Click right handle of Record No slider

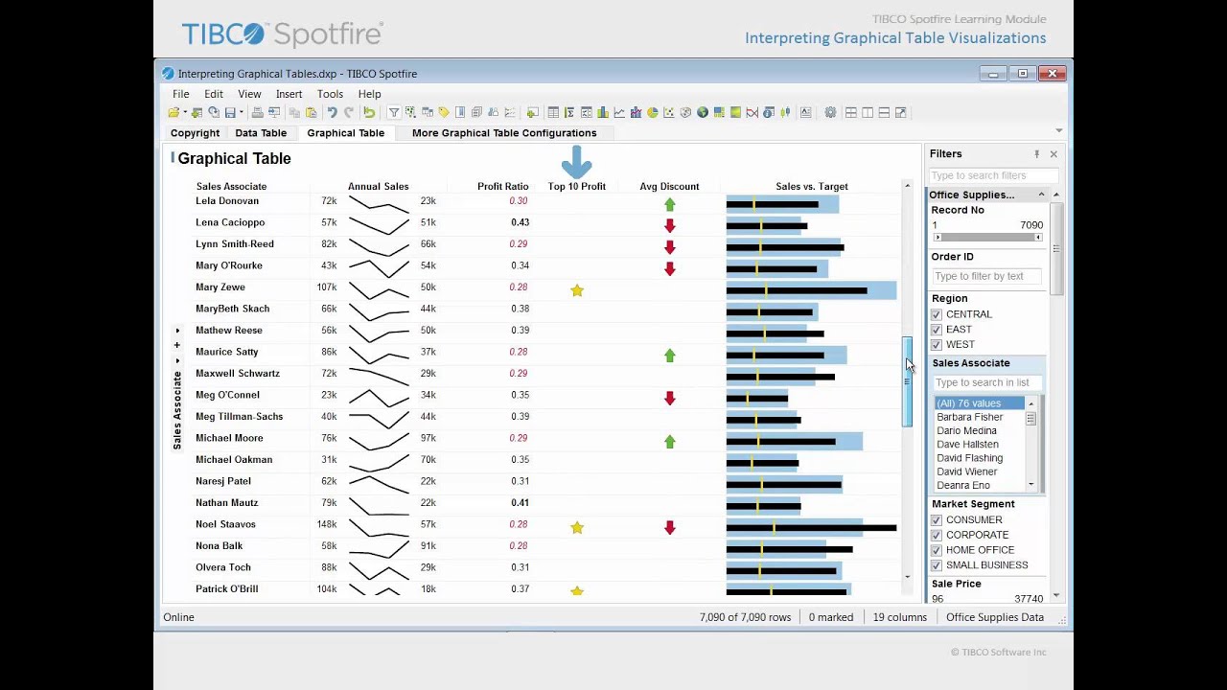(x=1039, y=237)
